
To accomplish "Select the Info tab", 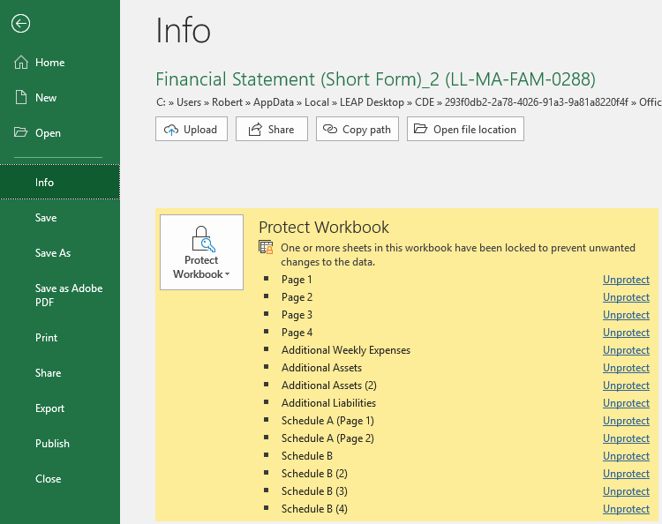I will click(x=59, y=183).
